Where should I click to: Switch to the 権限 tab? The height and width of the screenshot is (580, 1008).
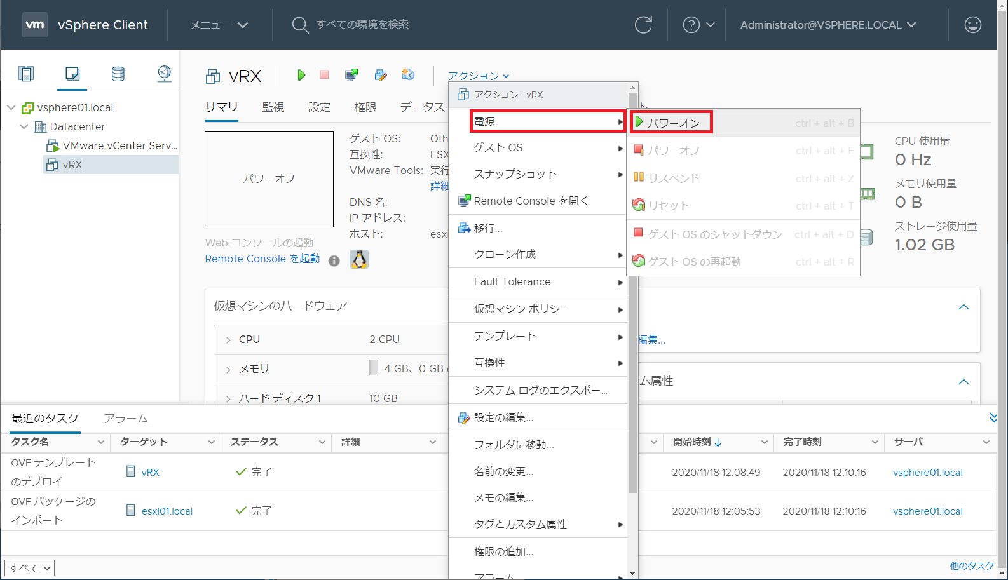click(x=365, y=107)
